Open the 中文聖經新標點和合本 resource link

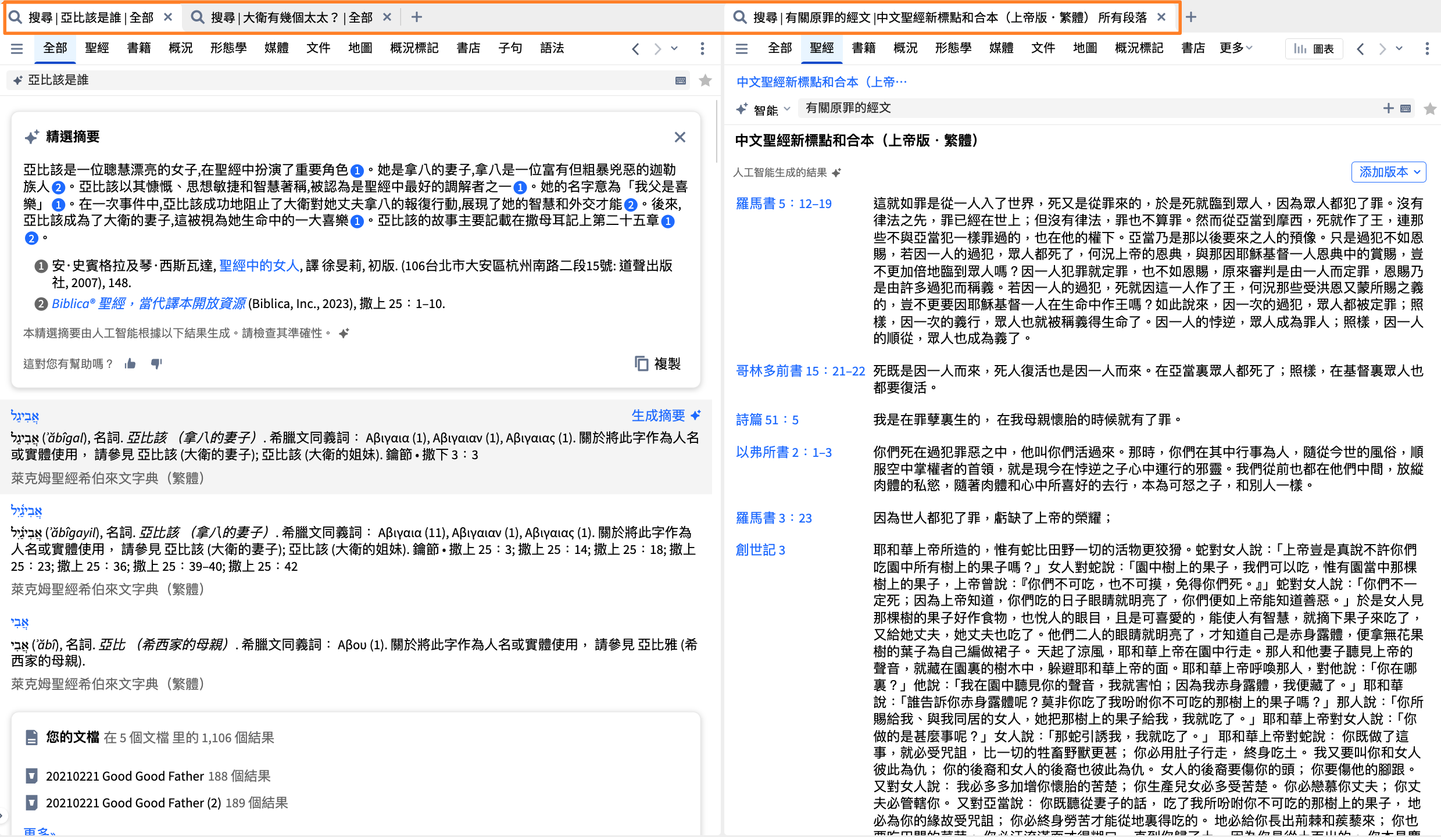coord(821,82)
